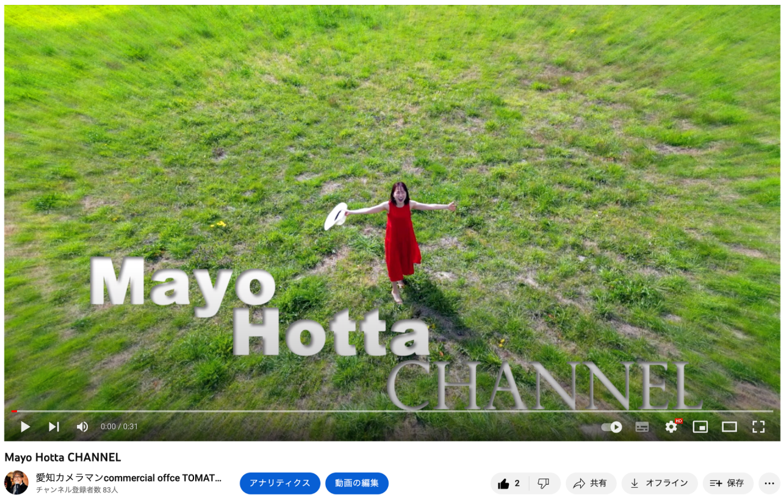The image size is (781, 503).
Task: Enter full screen mode
Action: 758,427
